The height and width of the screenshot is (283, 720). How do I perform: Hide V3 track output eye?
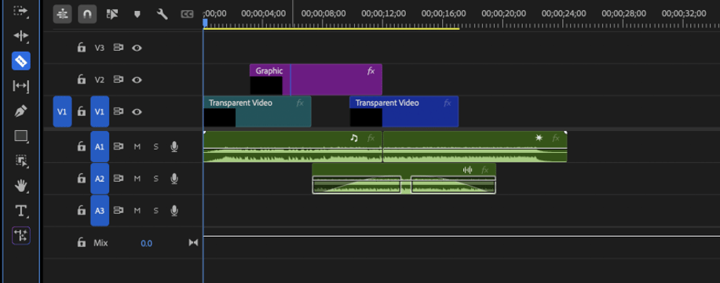point(137,47)
